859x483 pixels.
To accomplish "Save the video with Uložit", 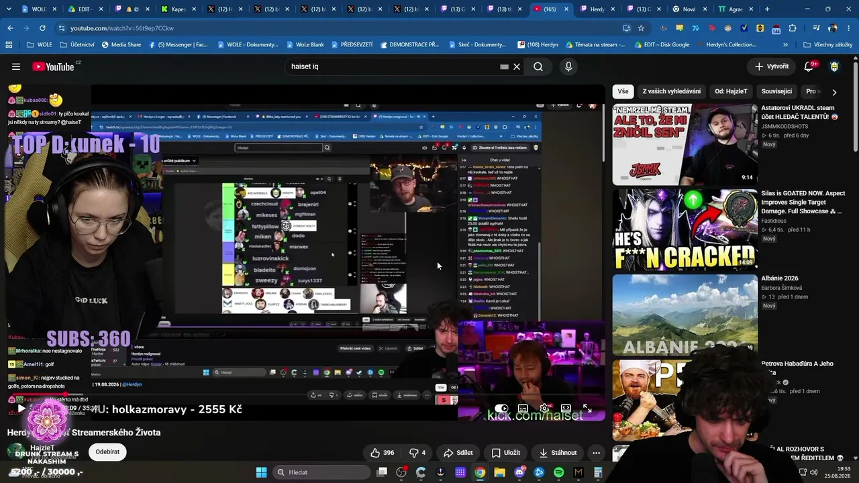I will click(x=506, y=453).
